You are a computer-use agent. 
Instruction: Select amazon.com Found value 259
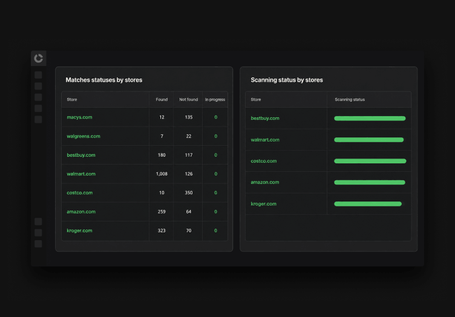(162, 212)
